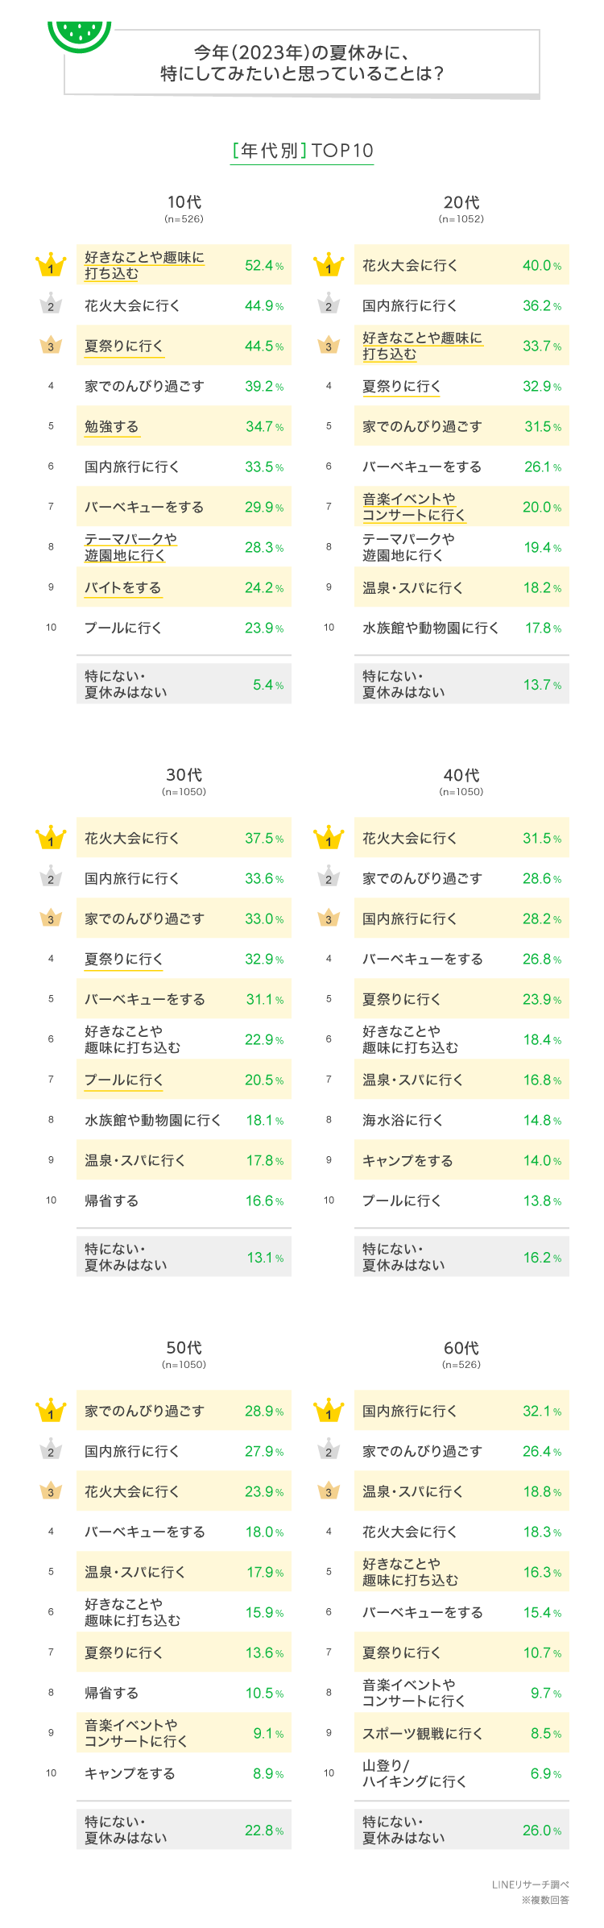Click 水族館や動物園に行く in the 20代 list
Viewport: 604px width, 1928px height.
tap(430, 628)
